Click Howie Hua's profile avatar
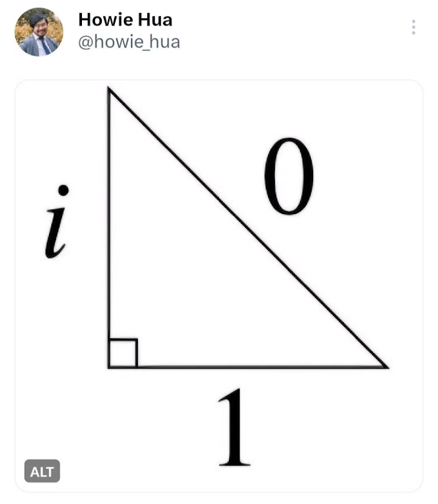438x504 pixels. point(39,31)
